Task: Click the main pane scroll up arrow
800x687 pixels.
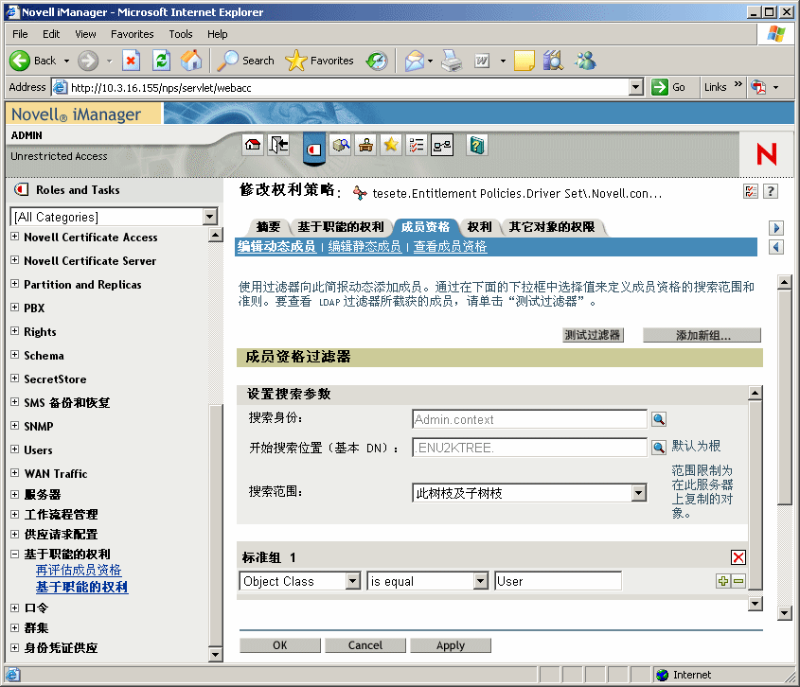Action: 784,282
